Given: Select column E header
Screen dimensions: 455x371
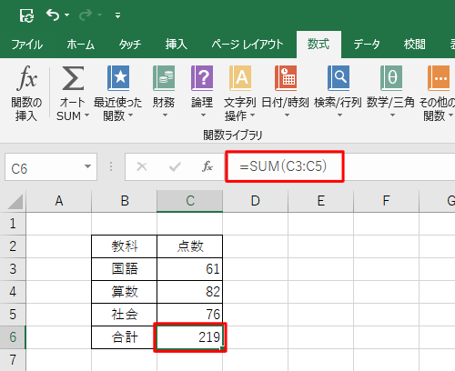Looking at the screenshot, I should [x=321, y=201].
